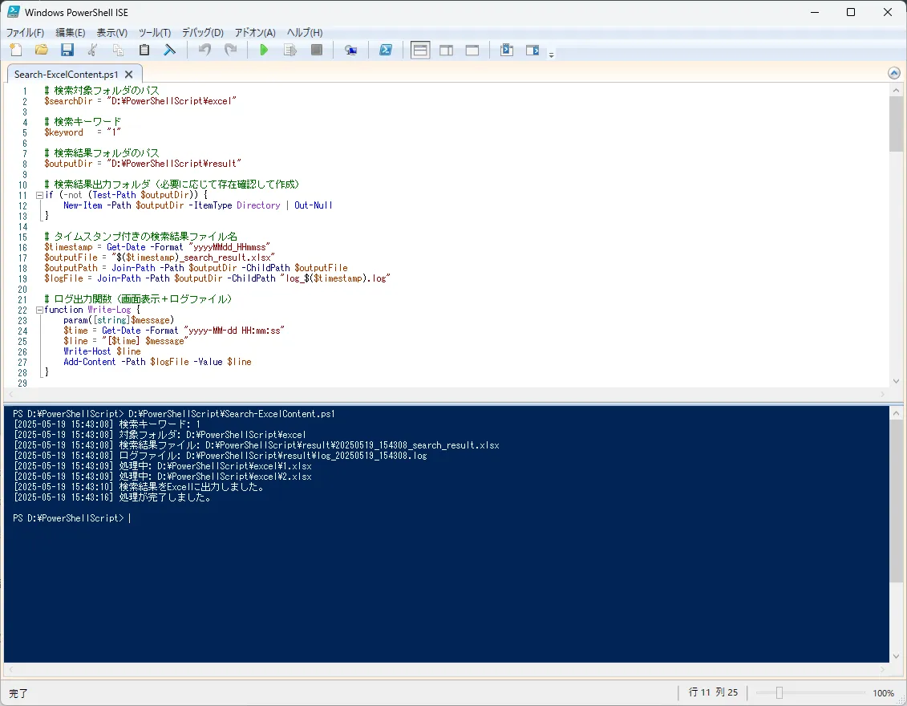Click the zoom slider handle in the status bar
This screenshot has height=706, width=907.
(779, 692)
